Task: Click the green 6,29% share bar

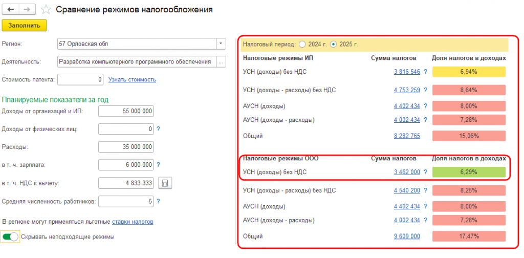Action: (469, 173)
